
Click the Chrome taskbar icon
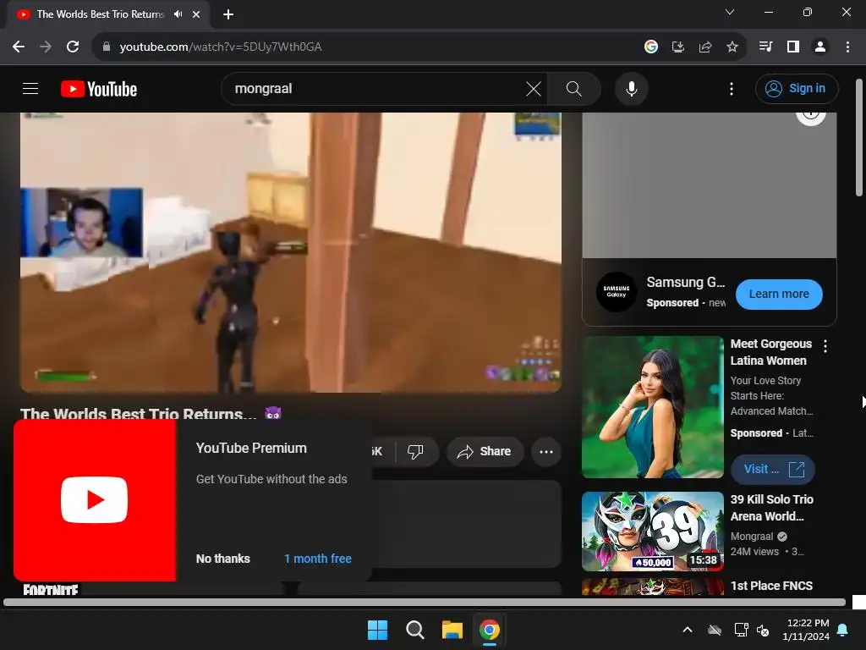pos(490,630)
